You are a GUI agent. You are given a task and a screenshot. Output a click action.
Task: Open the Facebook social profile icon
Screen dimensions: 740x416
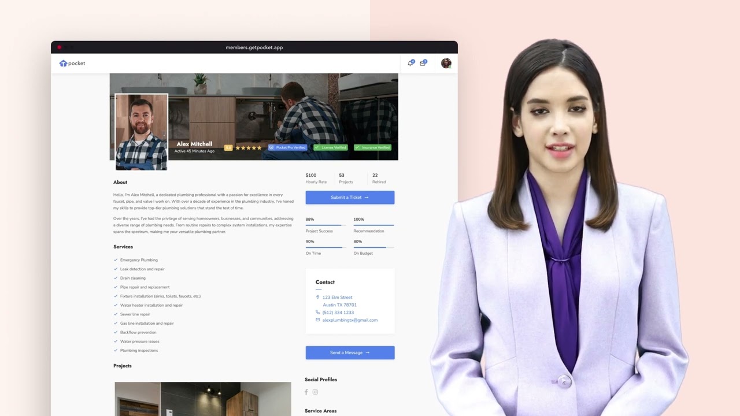[x=306, y=392]
